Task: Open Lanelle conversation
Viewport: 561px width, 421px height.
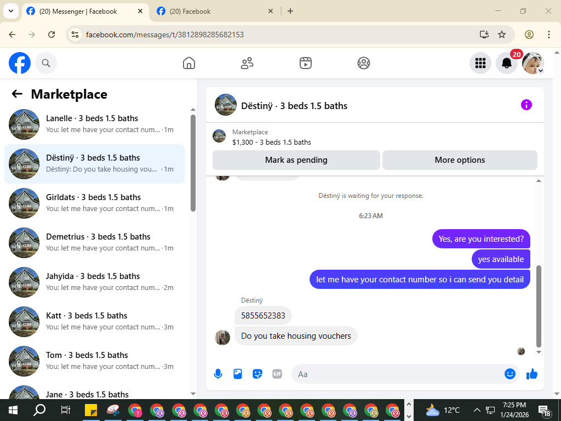Action: [94, 124]
